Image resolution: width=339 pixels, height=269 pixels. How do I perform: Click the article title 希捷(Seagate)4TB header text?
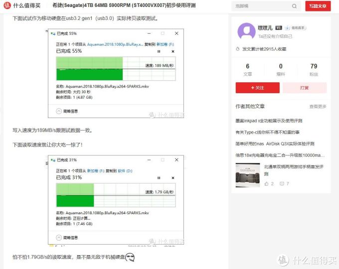point(124,5)
